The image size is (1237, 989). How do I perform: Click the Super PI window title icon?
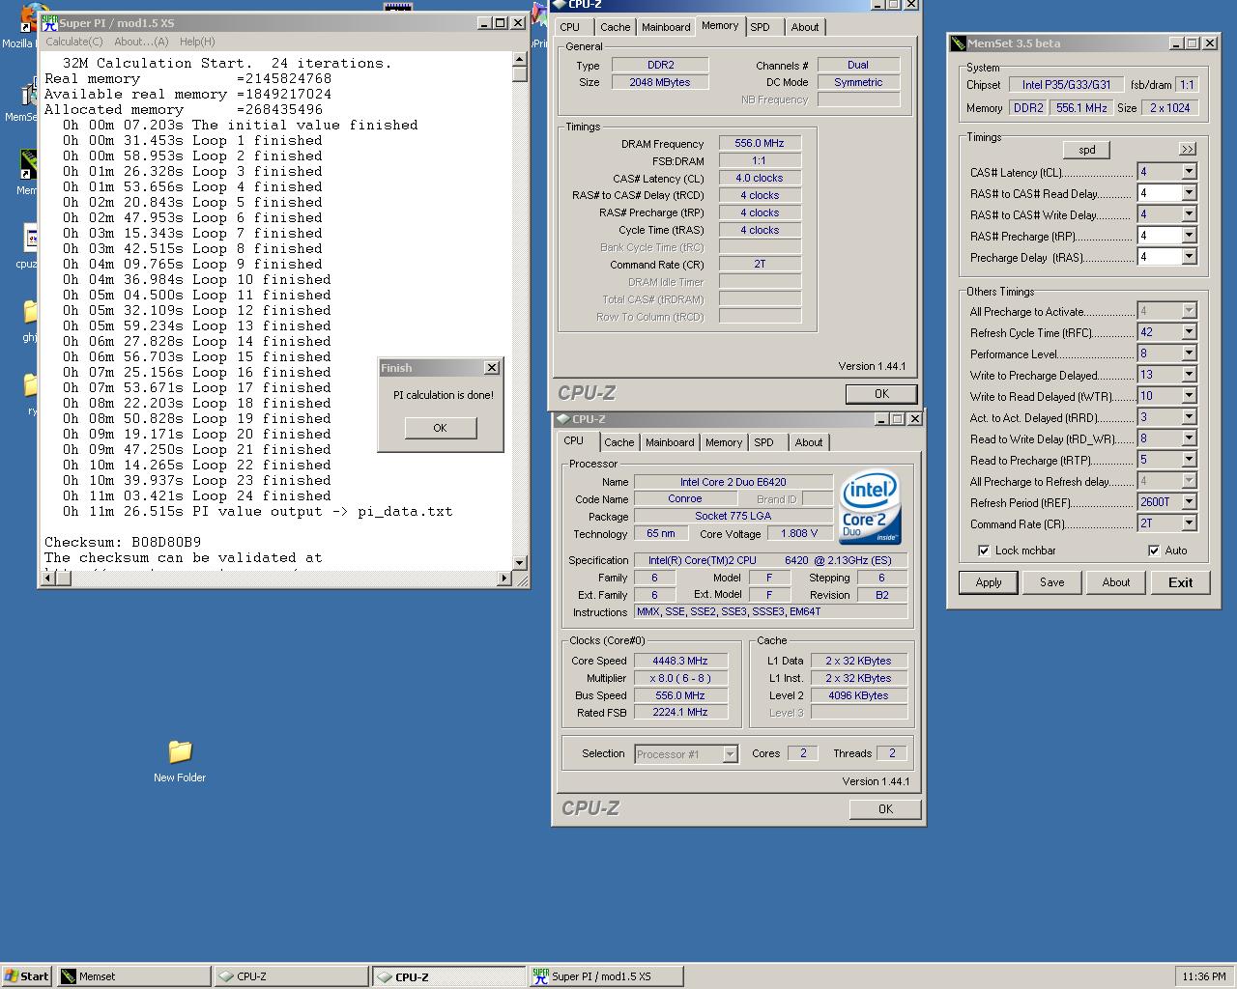pyautogui.click(x=48, y=22)
